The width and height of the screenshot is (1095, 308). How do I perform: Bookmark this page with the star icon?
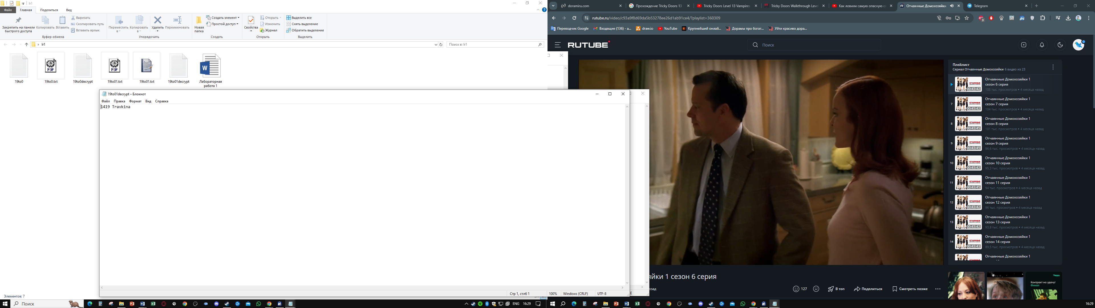pyautogui.click(x=967, y=18)
